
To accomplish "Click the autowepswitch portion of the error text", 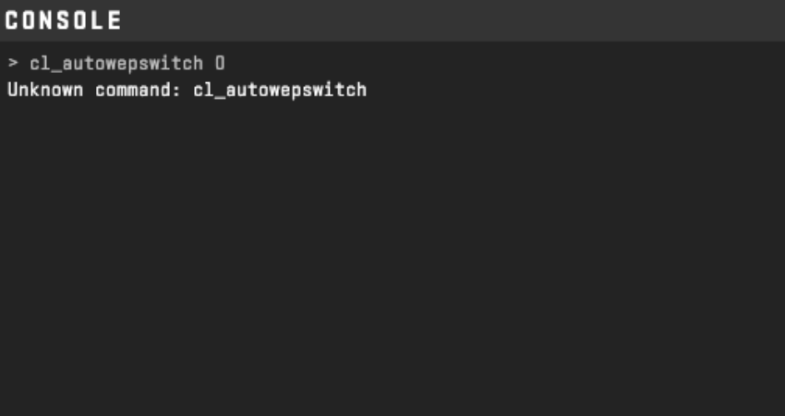I will coord(296,91).
